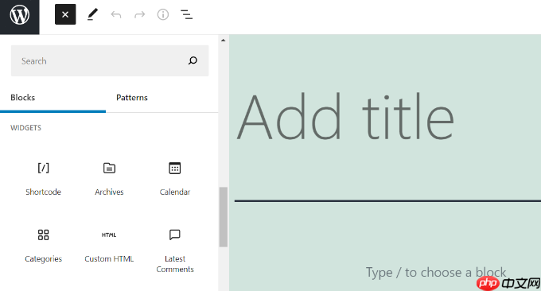Add the Latest Comments block
This screenshot has height=291, width=541.
(x=174, y=250)
